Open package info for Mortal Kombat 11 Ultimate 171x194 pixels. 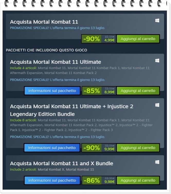pos(52,91)
